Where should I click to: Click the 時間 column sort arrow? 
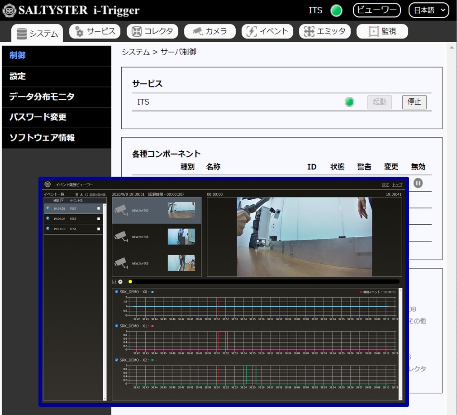pos(62,200)
